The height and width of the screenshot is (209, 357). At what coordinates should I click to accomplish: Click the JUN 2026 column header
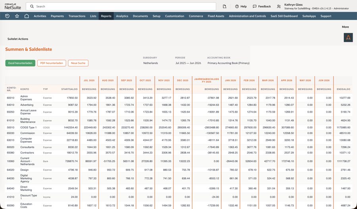point(324,81)
